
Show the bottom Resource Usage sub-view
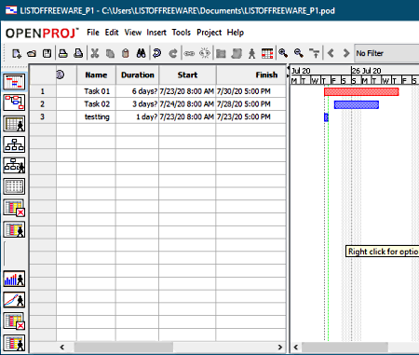(14, 343)
